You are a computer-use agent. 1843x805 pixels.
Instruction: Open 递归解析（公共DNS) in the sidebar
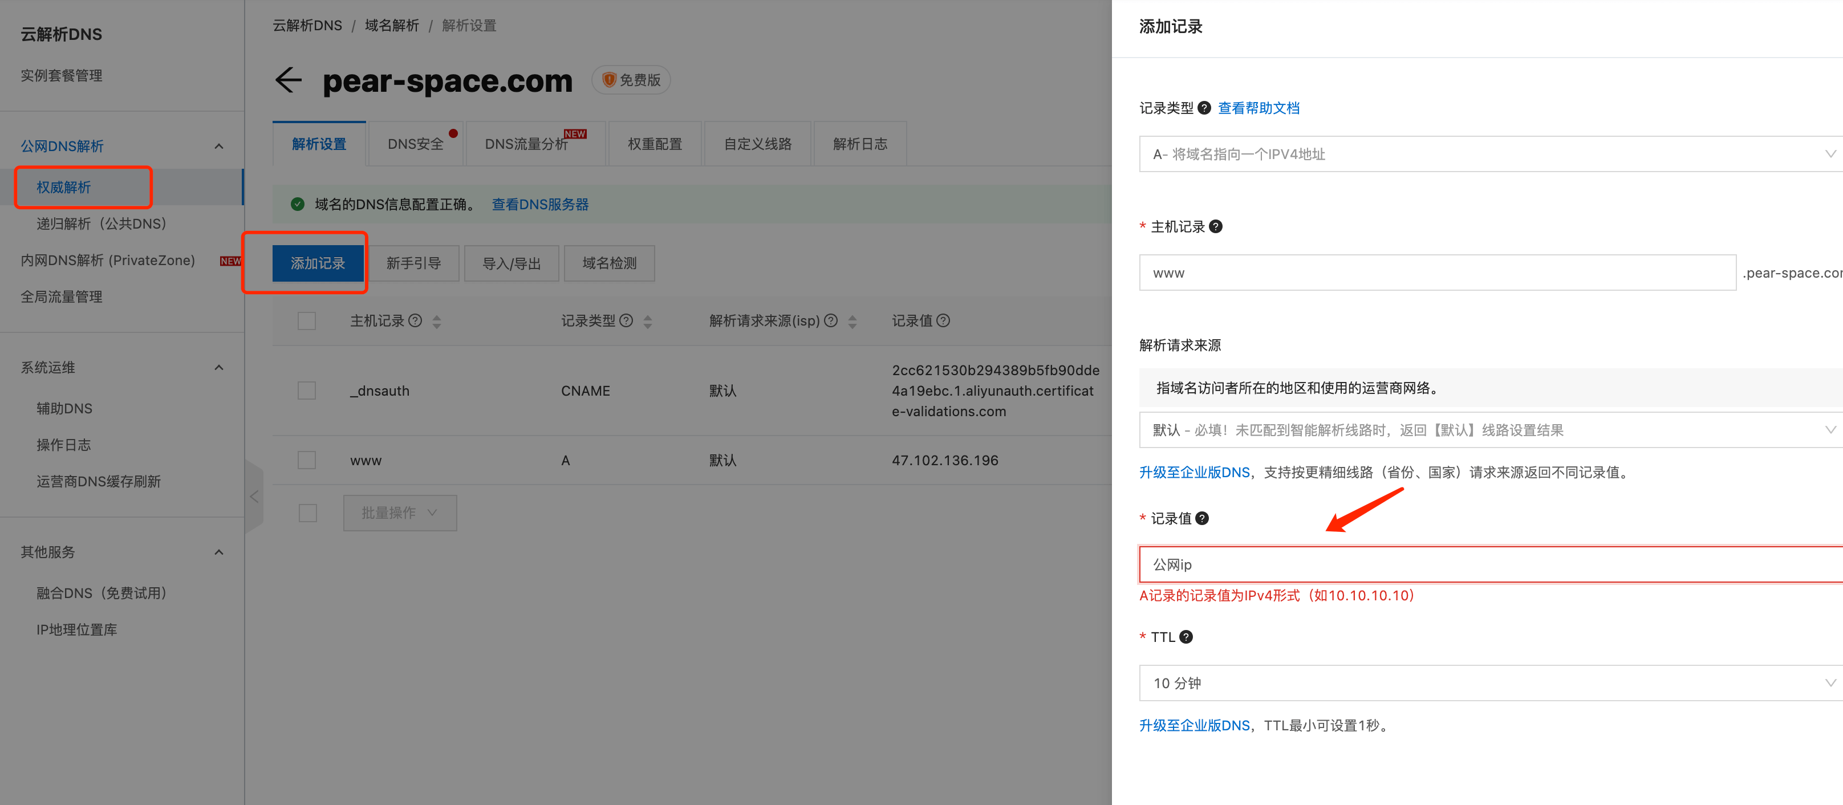pos(102,224)
